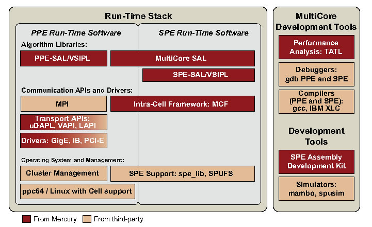This screenshot has width=372, height=227.
Task: Click the dark red From Mercury legend swatch
Action: click(x=26, y=219)
